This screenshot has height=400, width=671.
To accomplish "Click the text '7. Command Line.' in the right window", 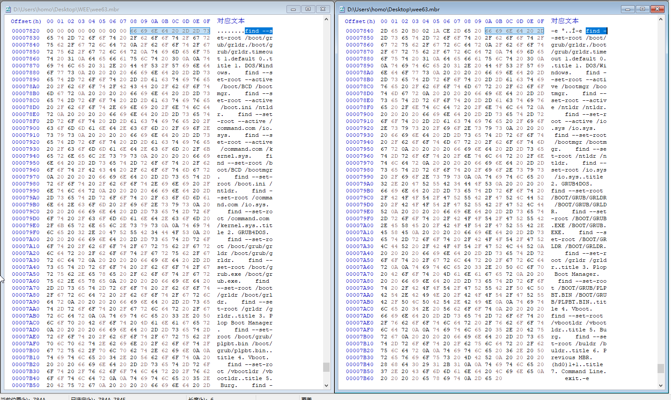I will tap(579, 371).
